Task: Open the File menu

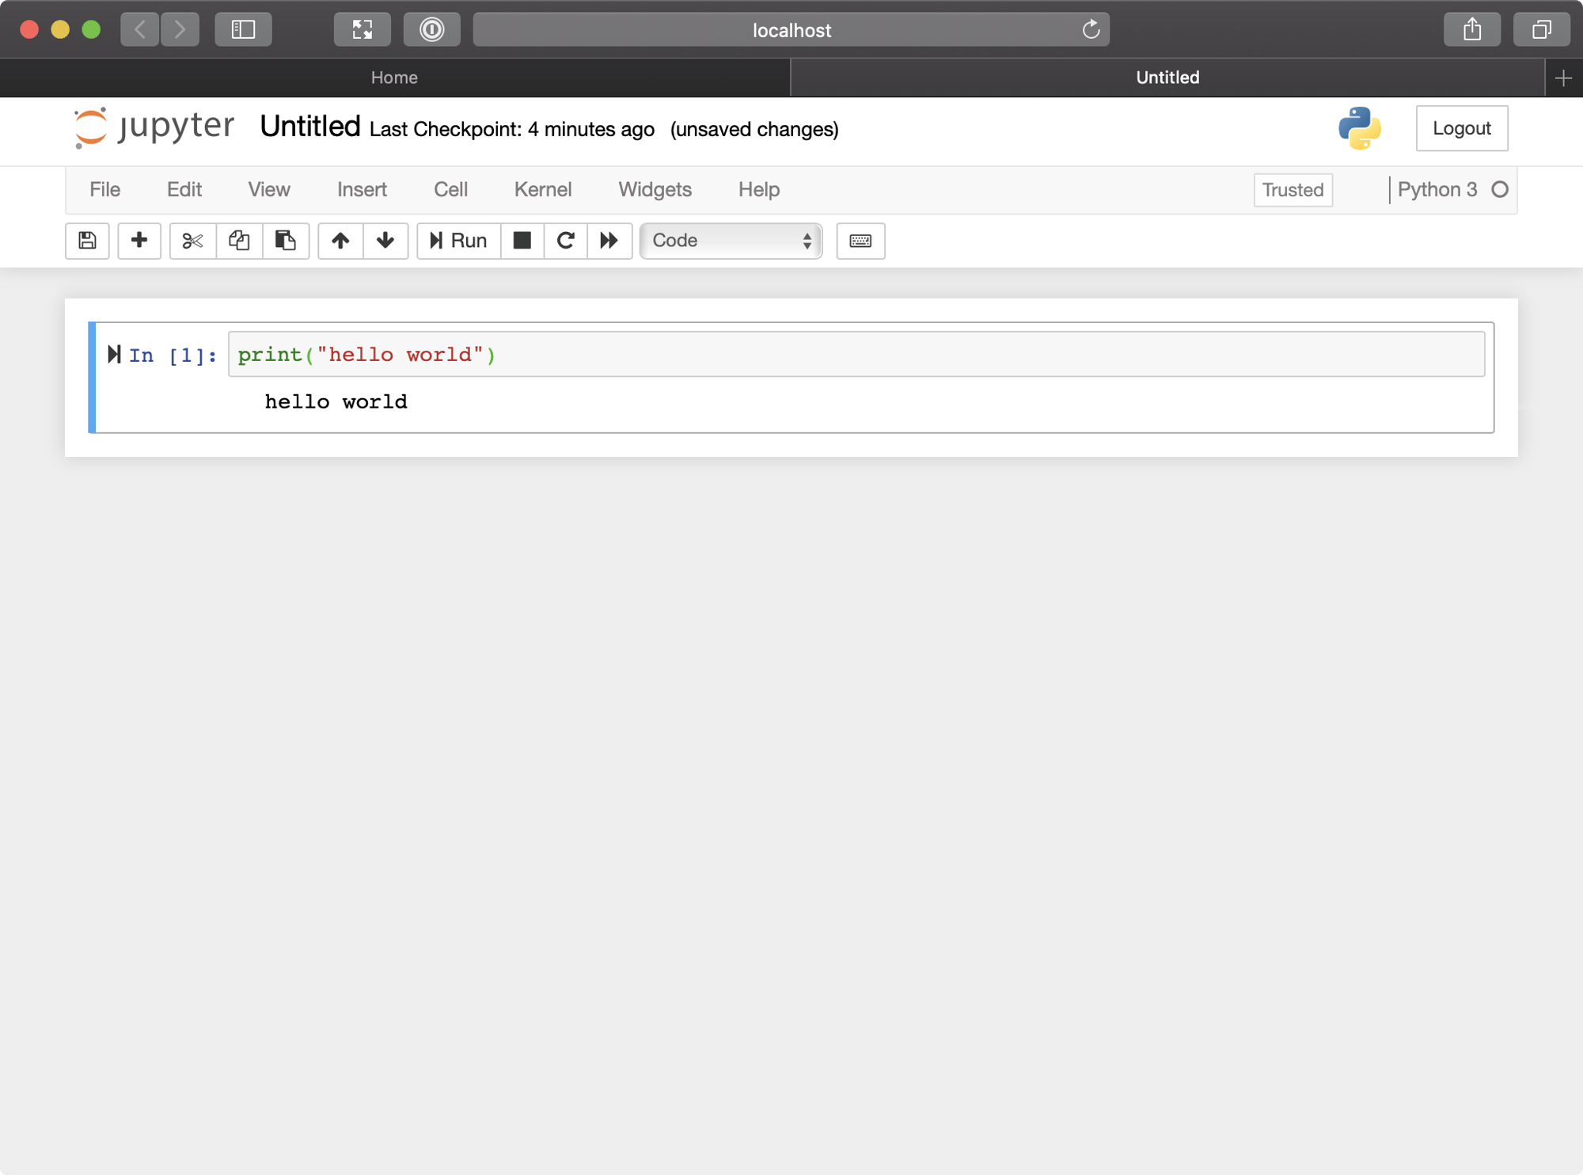Action: coord(104,190)
